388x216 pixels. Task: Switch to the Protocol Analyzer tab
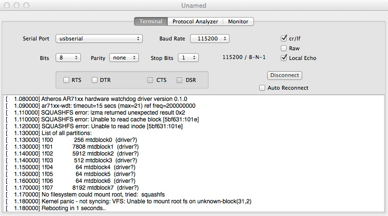pos(195,21)
